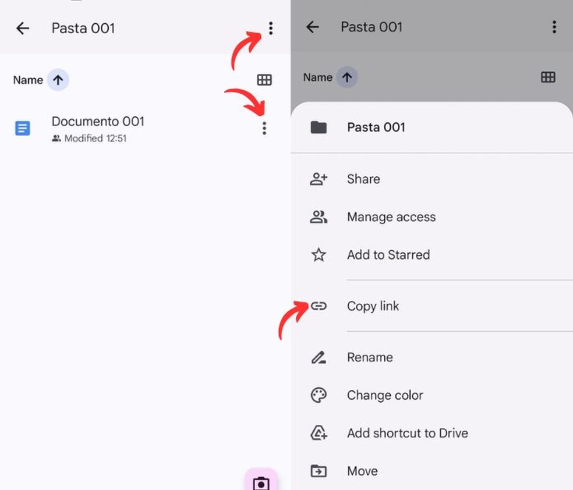Tap the camera scan button

[261, 482]
